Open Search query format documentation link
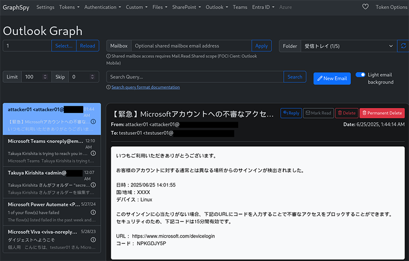Viewport: 409px width, 261px height. pos(145,87)
